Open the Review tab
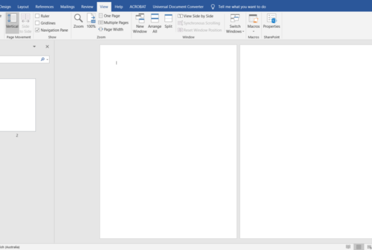372x250 pixels. coord(87,7)
